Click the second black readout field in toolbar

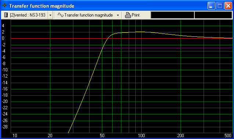213,15
